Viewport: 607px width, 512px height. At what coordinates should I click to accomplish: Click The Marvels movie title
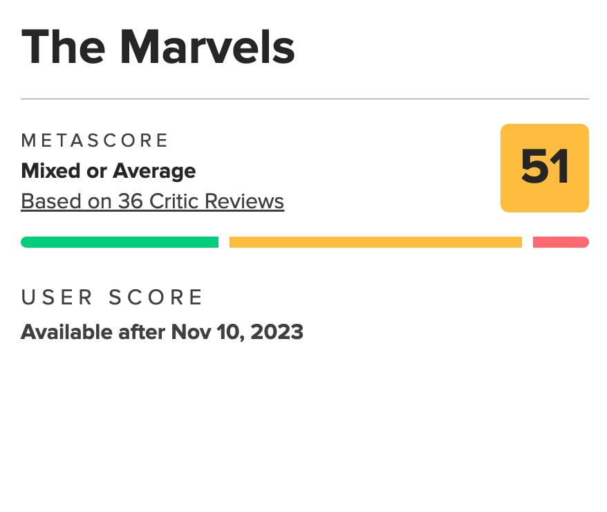[x=158, y=46]
